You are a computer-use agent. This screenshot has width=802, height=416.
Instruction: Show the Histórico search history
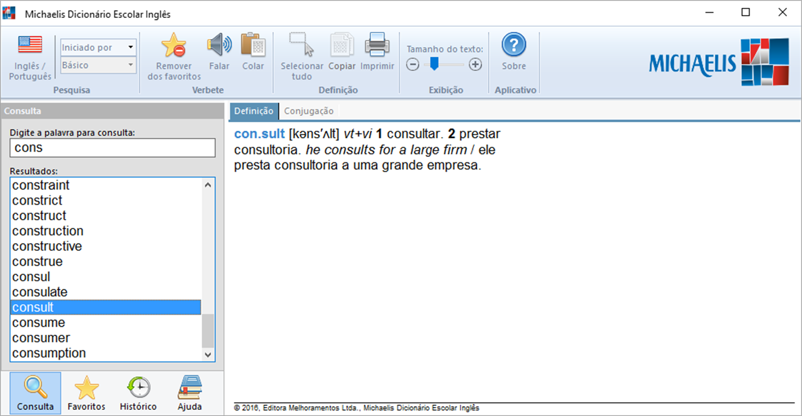pyautogui.click(x=138, y=393)
